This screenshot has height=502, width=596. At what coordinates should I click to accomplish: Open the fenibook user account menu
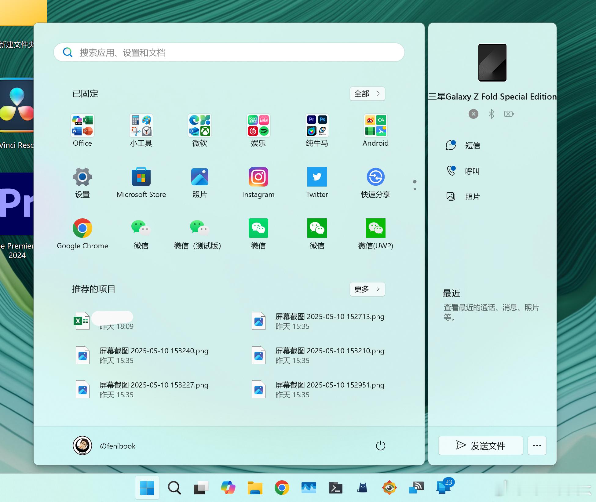coord(104,446)
